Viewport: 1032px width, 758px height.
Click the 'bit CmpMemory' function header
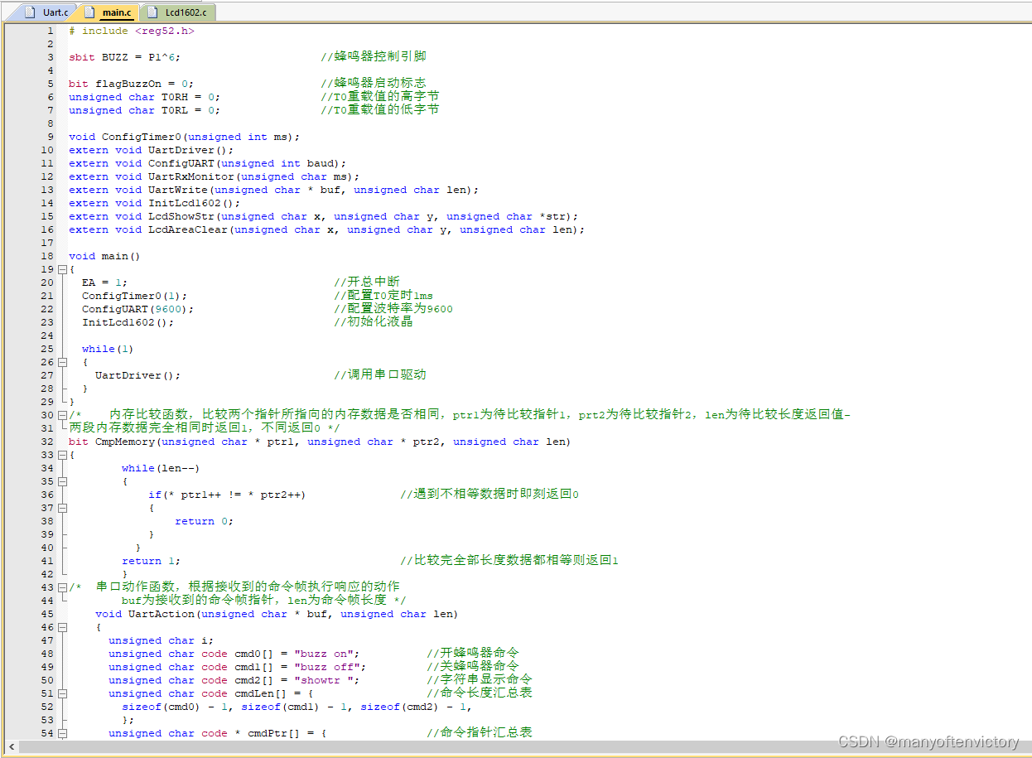pyautogui.click(x=320, y=442)
